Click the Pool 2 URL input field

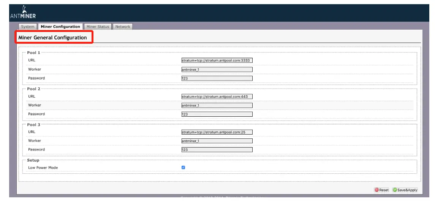point(217,96)
